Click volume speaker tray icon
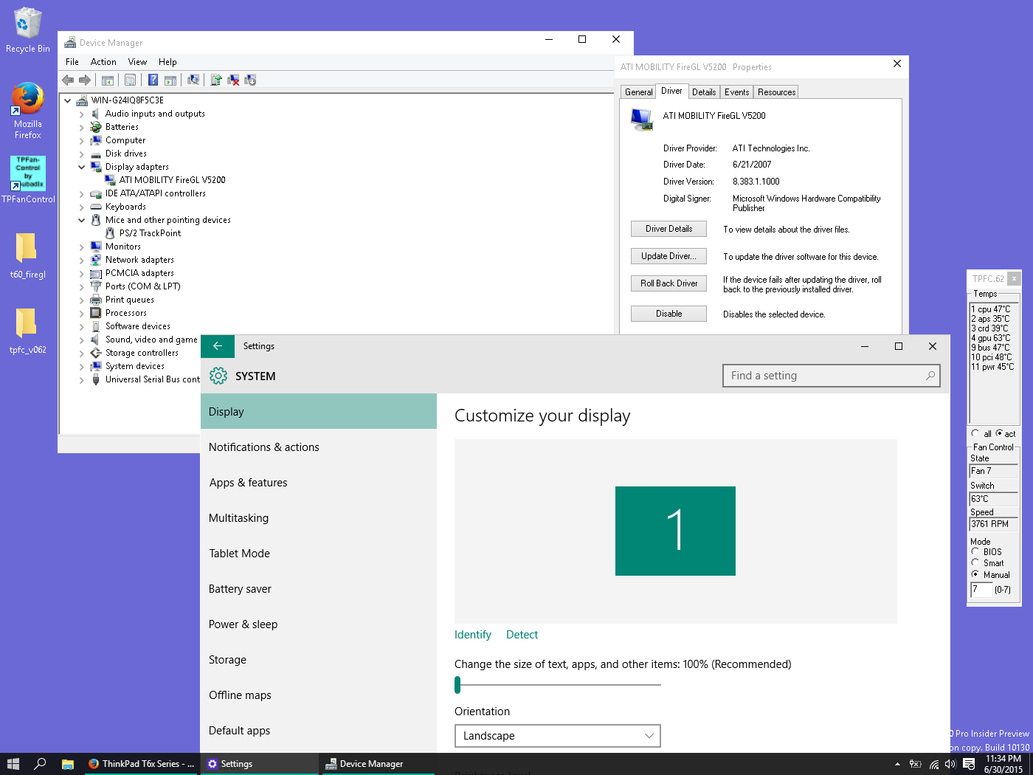 tap(950, 764)
